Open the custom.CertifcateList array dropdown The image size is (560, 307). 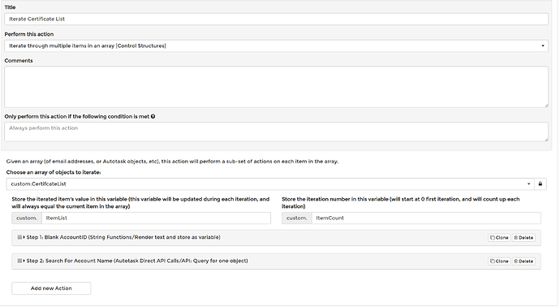coord(270,184)
